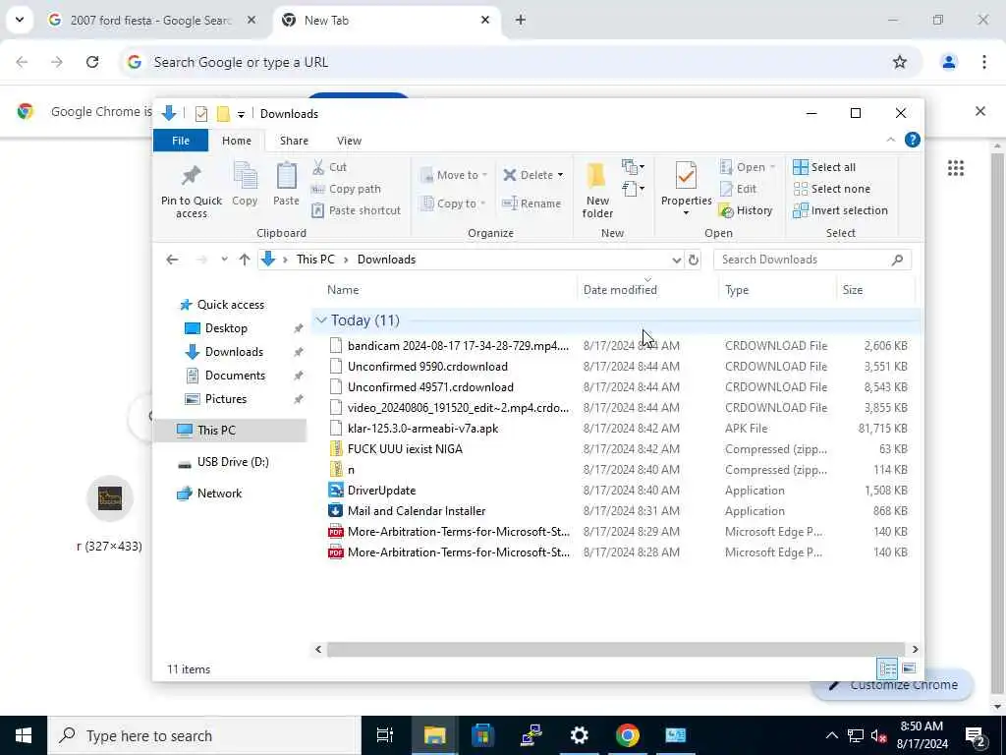The image size is (1006, 755).
Task: Open file History
Action: pos(747,210)
